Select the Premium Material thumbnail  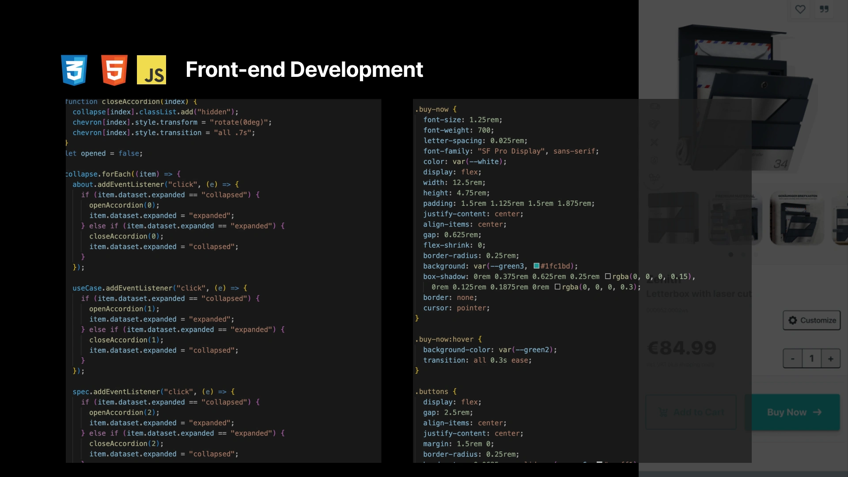pyautogui.click(x=735, y=219)
